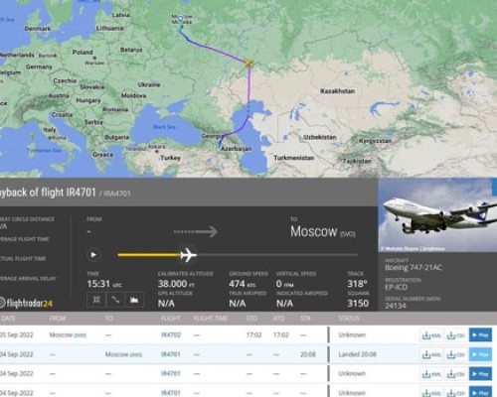The width and height of the screenshot is (497, 397).
Task: Click the Unknown status in the IR4702 row
Action: click(352, 334)
